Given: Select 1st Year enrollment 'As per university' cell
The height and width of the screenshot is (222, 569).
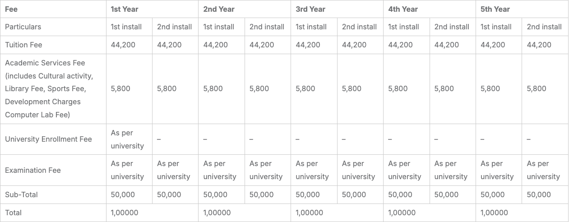Looking at the screenshot, I should click(x=127, y=139).
